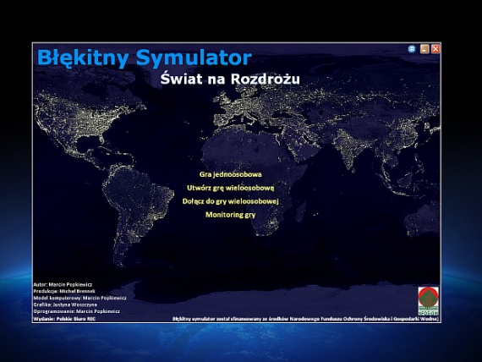
Task: Select 'Dołącz do gry wieloosobowej'
Action: [x=230, y=201]
